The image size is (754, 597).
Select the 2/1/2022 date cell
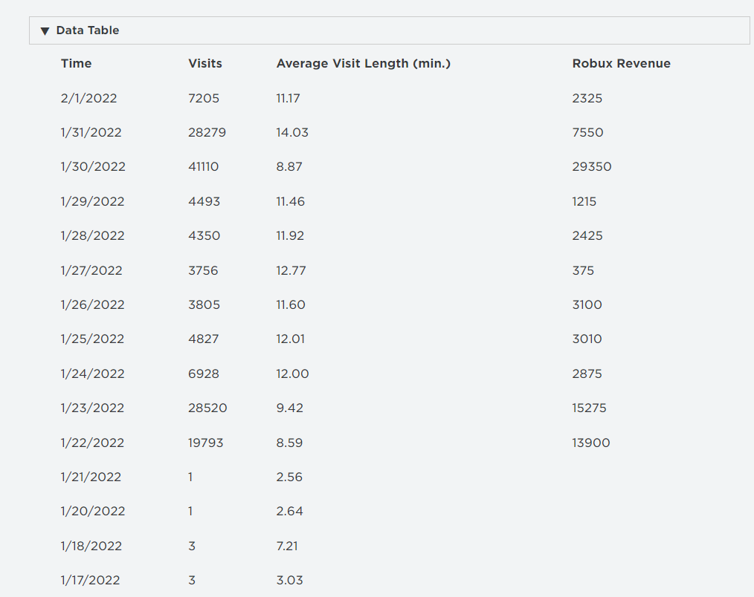88,98
